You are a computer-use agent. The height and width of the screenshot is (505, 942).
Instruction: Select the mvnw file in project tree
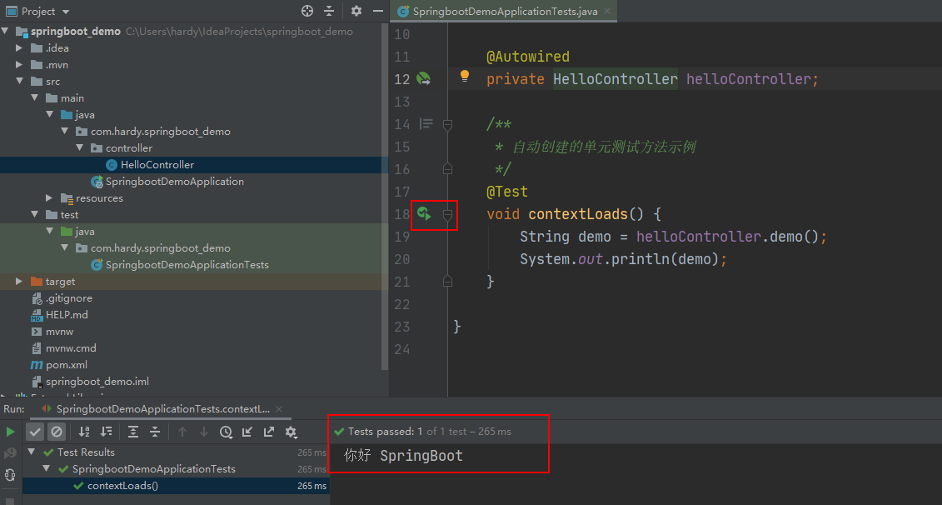tap(59, 332)
